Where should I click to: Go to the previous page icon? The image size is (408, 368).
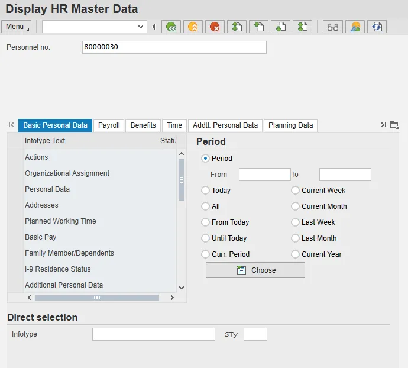point(258,27)
